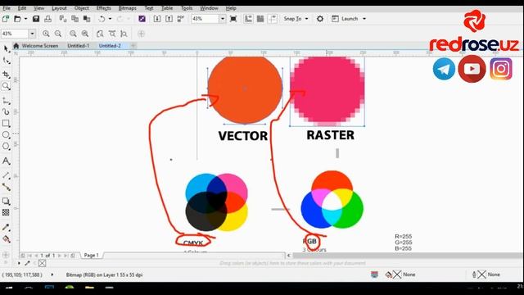This screenshot has height=295, width=524.
Task: Toggle the Show rulers icon
Action: coord(248,19)
